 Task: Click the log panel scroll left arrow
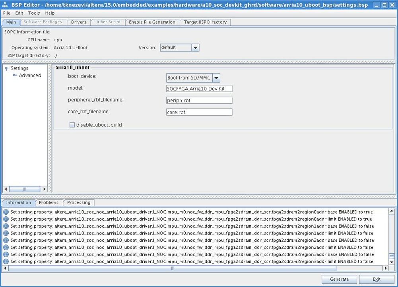[5, 268]
